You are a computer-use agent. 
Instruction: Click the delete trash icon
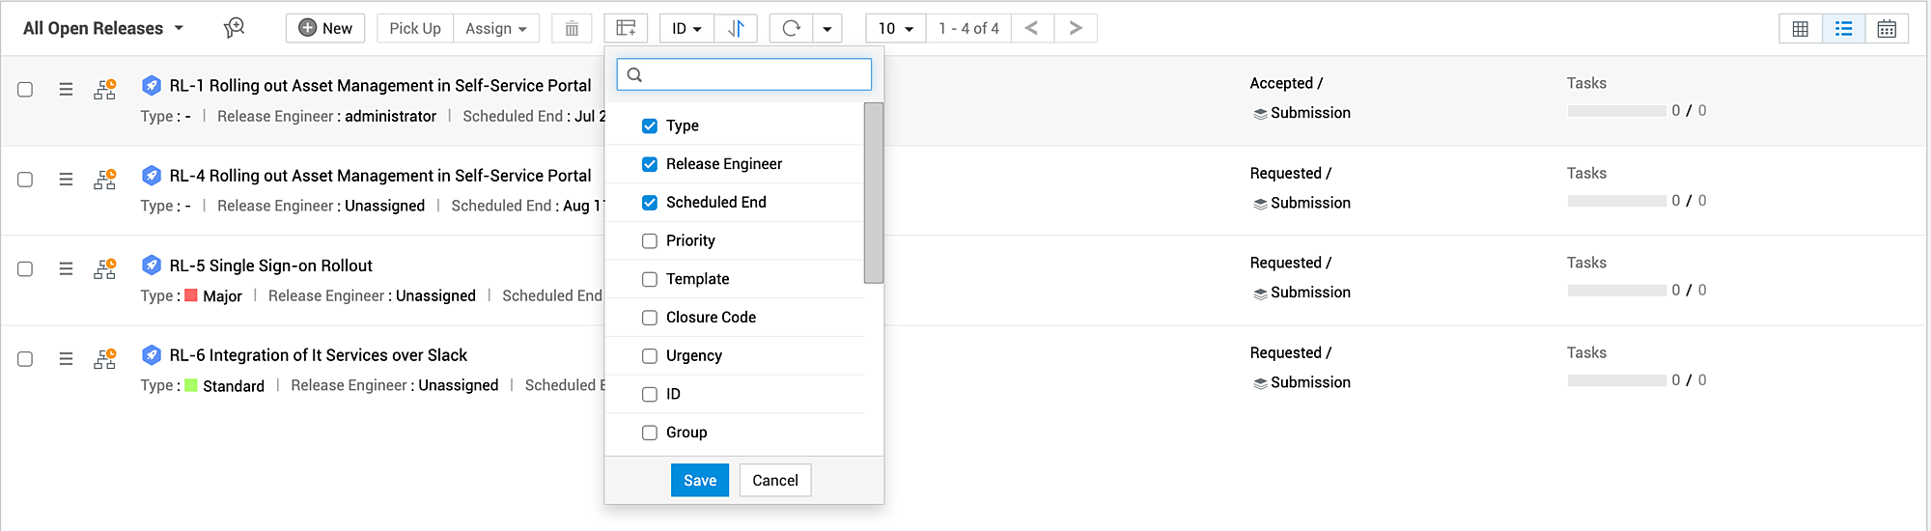point(572,29)
